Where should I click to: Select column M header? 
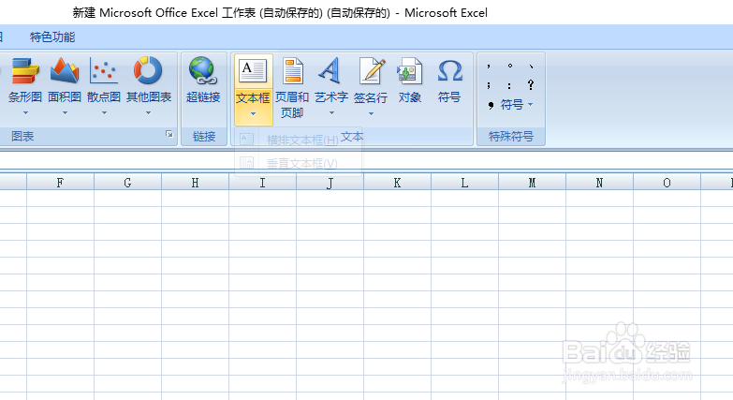coord(532,183)
